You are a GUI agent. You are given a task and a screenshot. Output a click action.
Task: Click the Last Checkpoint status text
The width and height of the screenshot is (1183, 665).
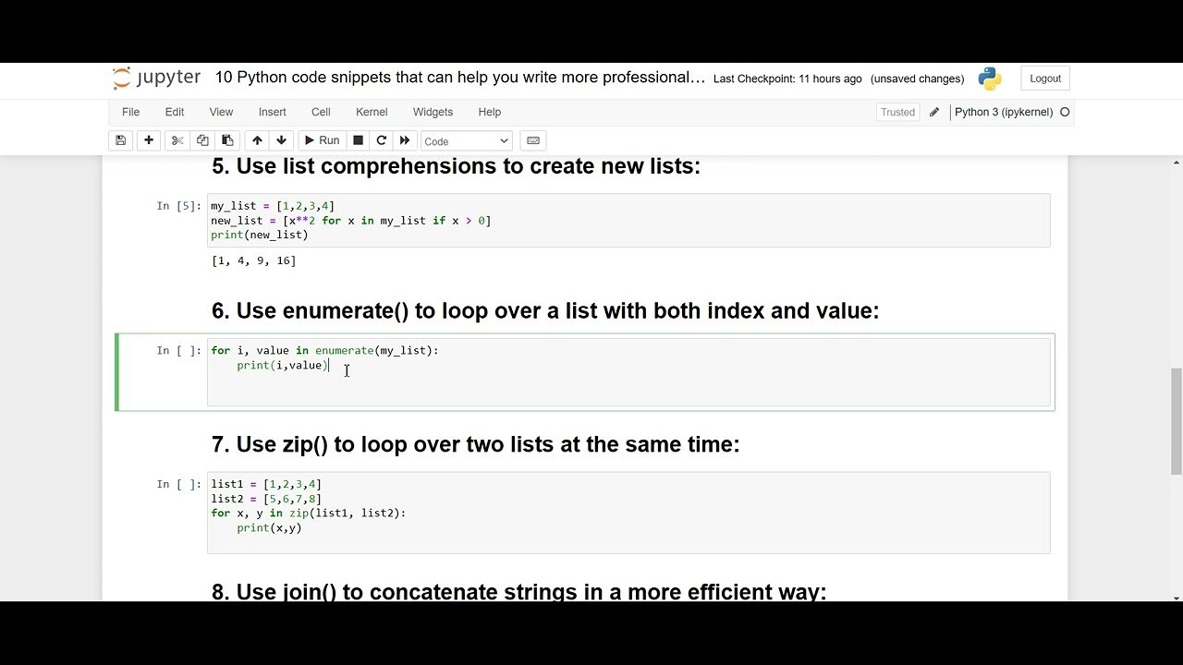(787, 79)
